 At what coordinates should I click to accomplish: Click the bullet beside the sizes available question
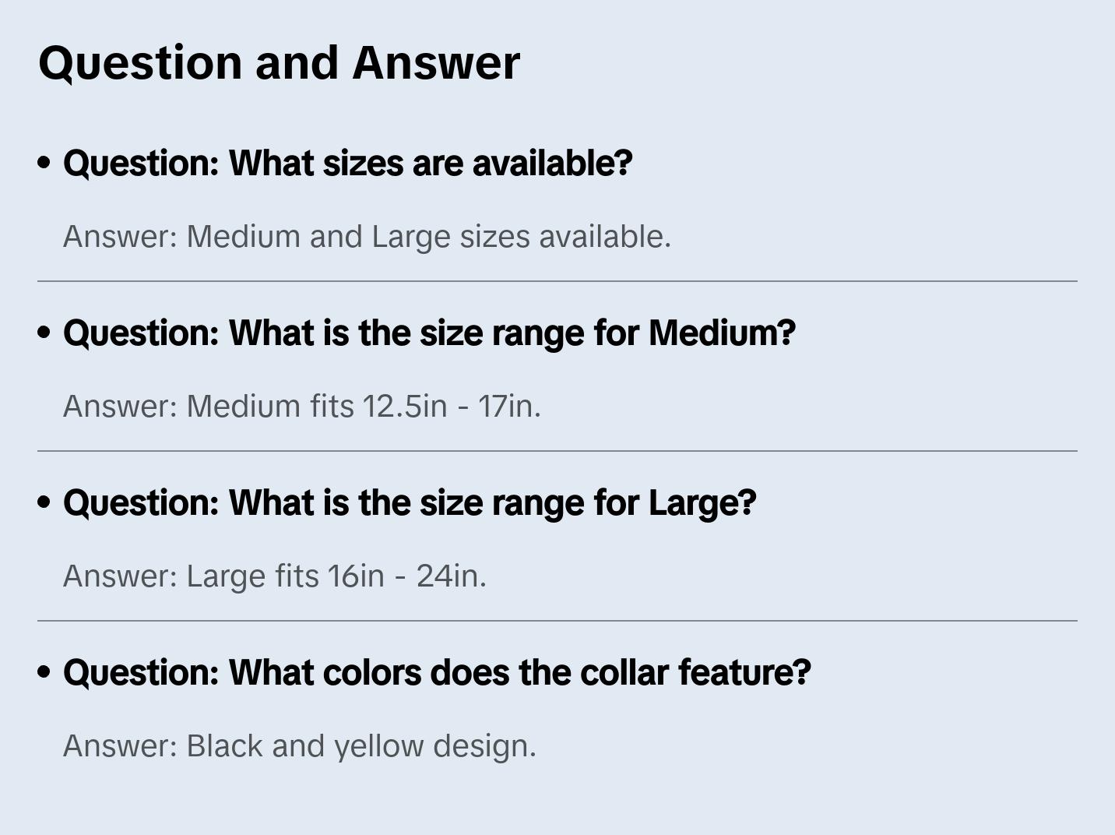[44, 163]
